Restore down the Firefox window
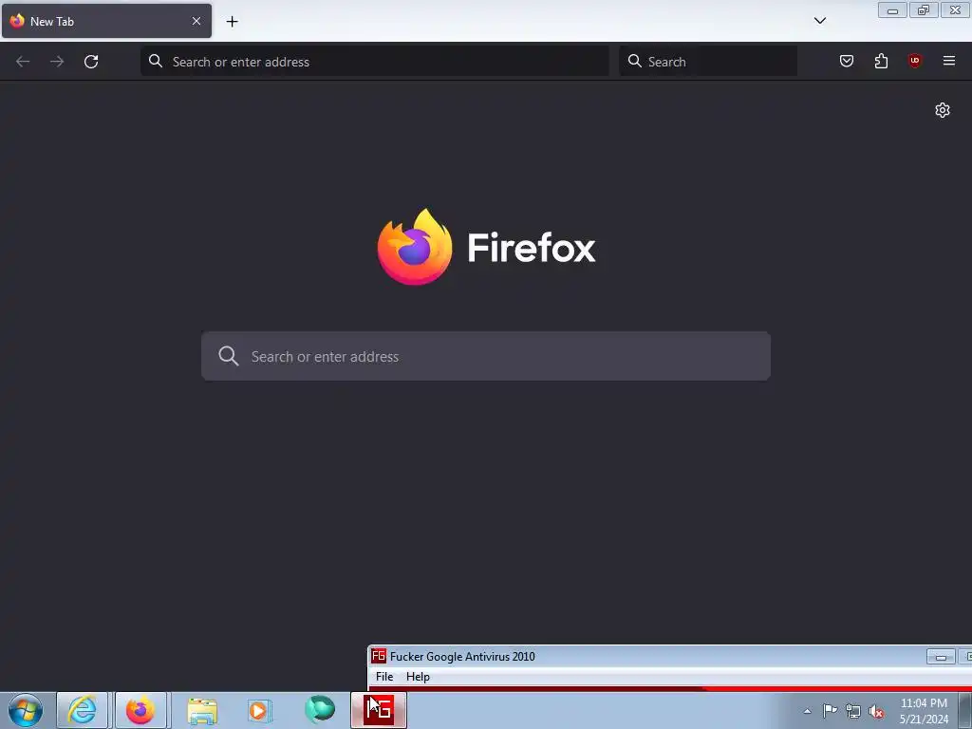Screen dimensions: 972x729 (924, 9)
